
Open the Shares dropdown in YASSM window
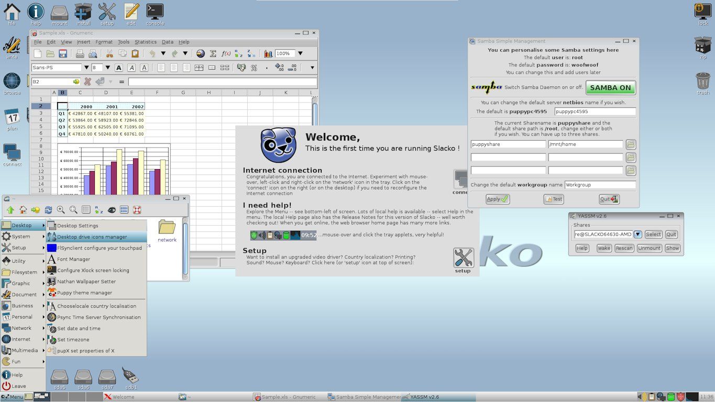click(x=637, y=234)
